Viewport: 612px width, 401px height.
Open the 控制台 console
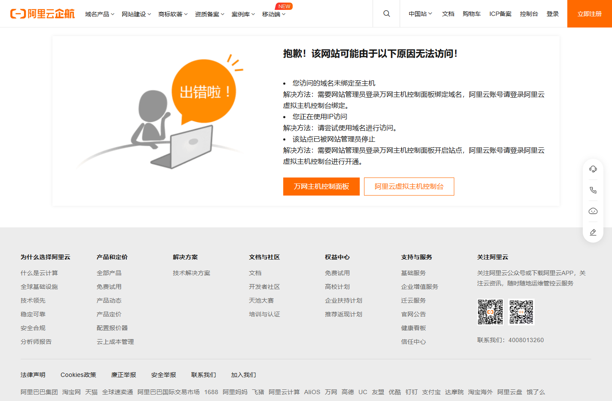tap(529, 14)
